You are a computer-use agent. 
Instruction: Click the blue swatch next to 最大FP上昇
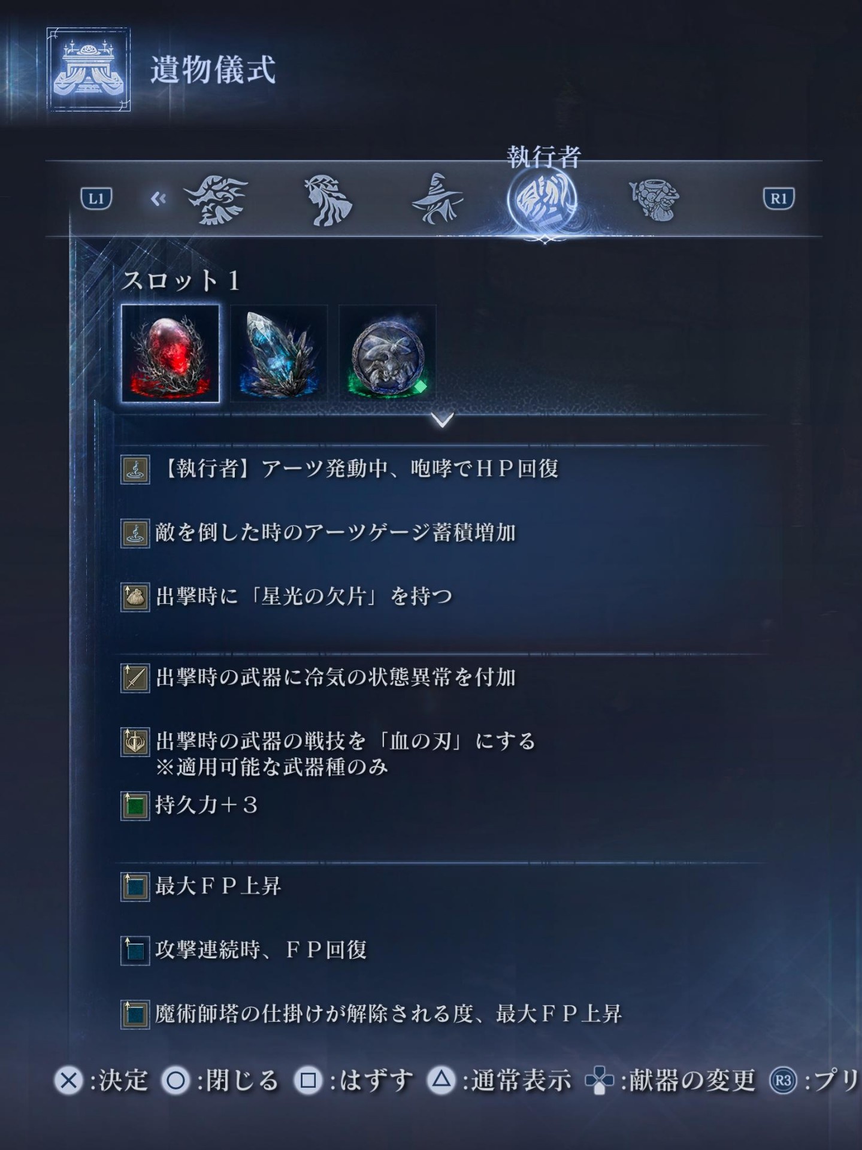[x=135, y=886]
